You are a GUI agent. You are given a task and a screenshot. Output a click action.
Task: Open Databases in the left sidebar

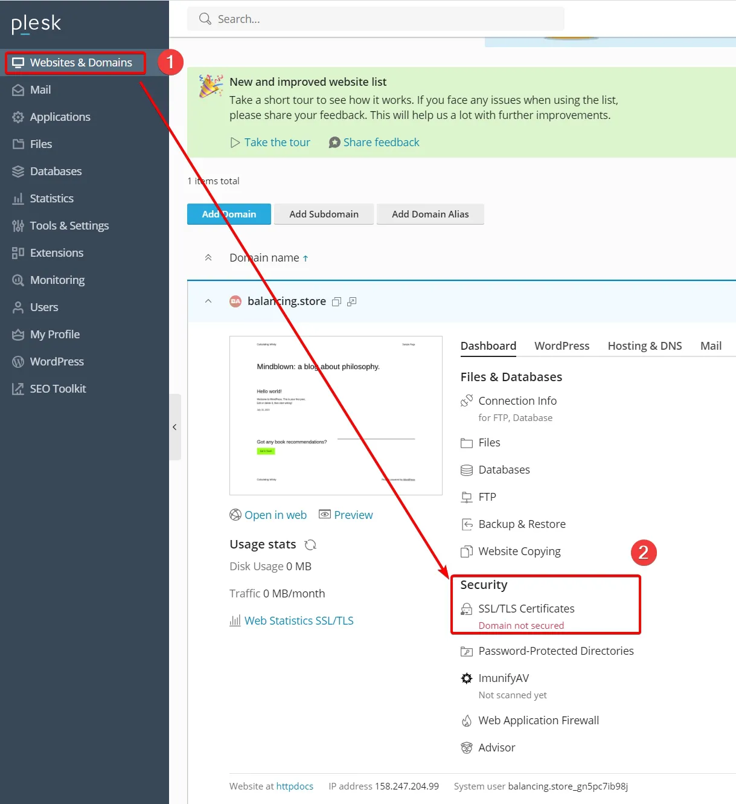coord(56,172)
